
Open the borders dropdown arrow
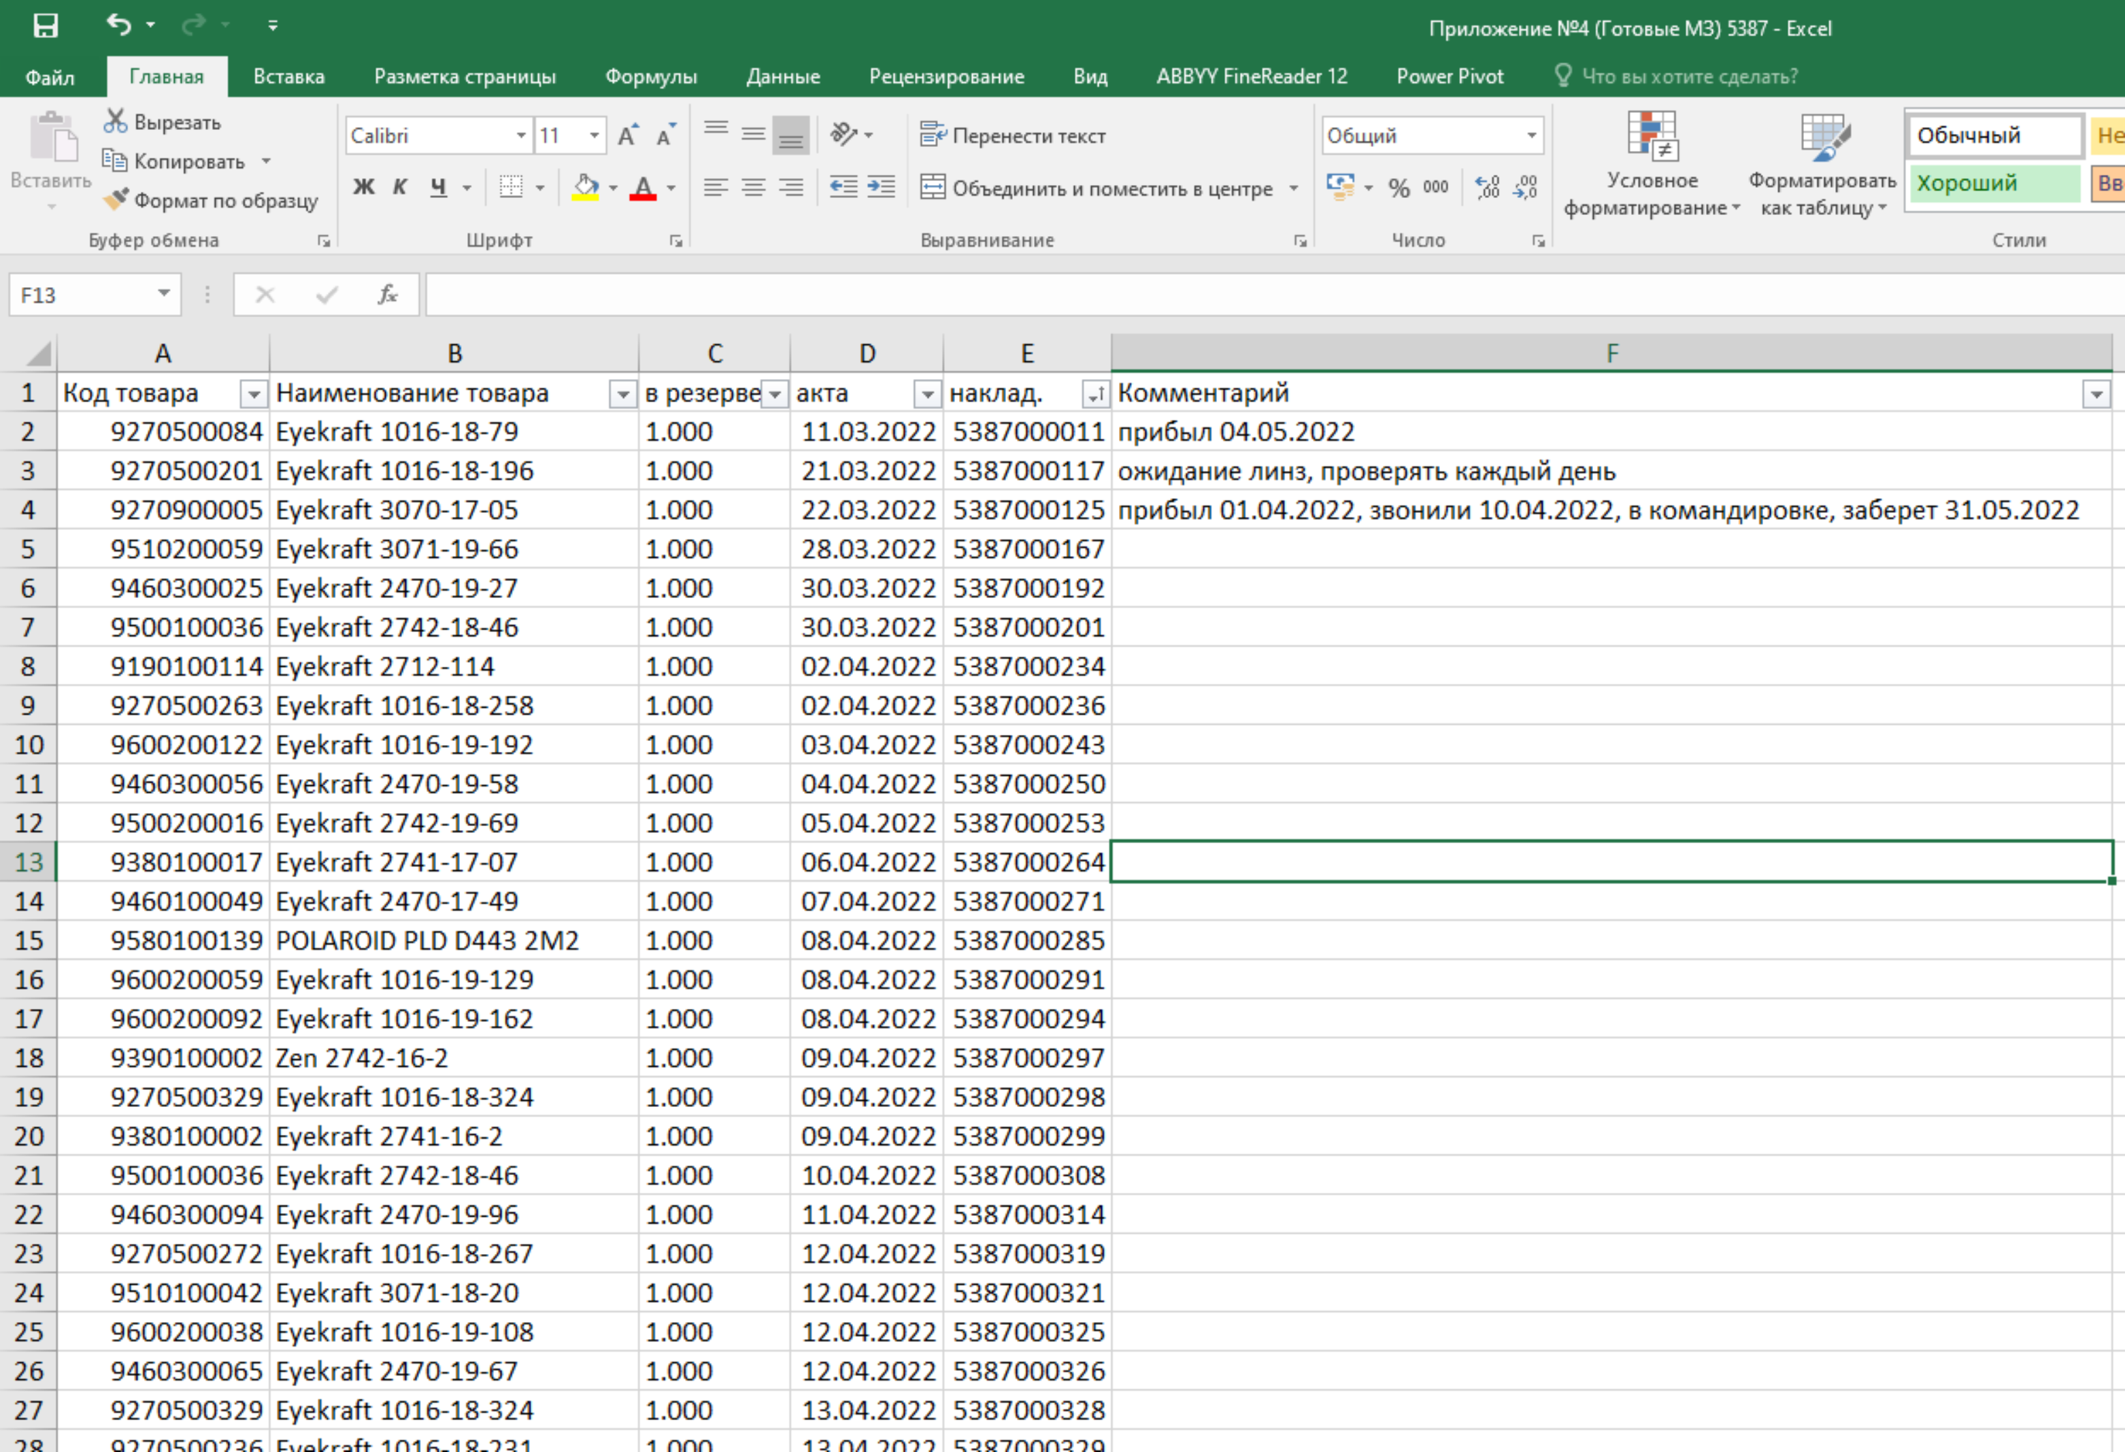pyautogui.click(x=540, y=187)
